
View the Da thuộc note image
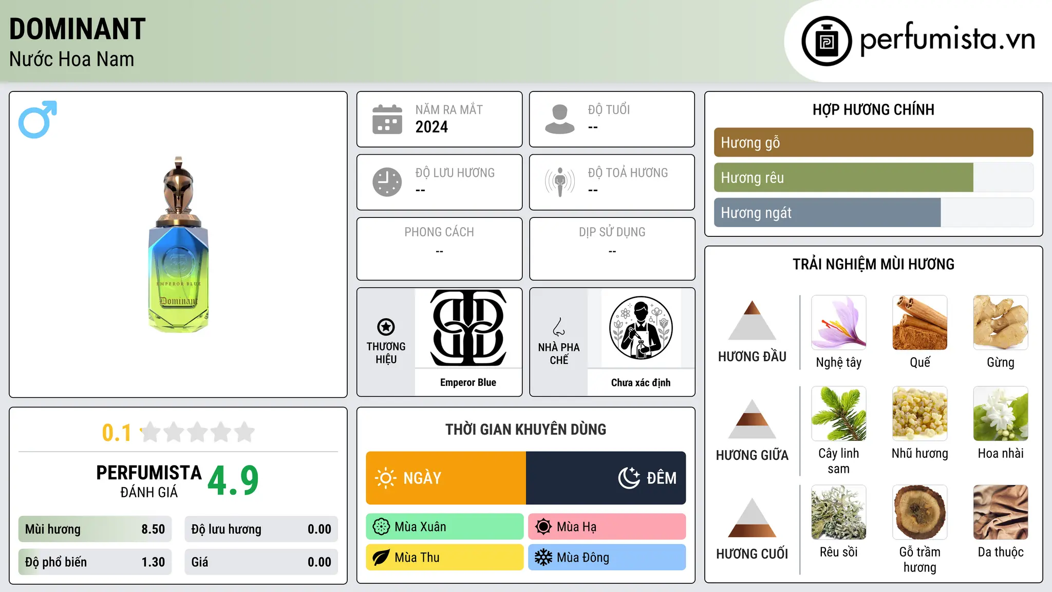click(x=1001, y=512)
